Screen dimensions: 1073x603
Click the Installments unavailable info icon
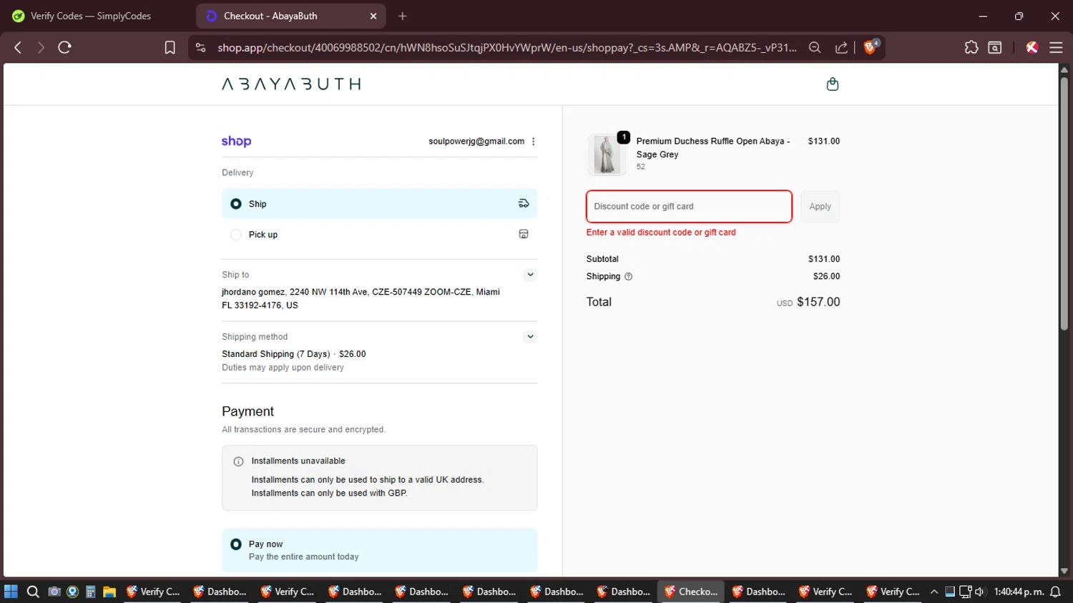238,461
